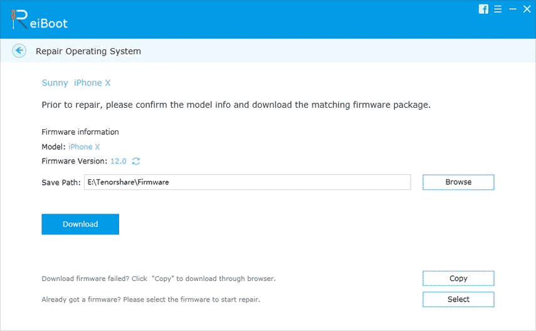Click inside the Save Path field

(248, 182)
